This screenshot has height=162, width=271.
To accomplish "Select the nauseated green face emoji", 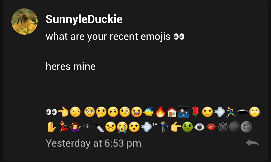I will 187,127.
